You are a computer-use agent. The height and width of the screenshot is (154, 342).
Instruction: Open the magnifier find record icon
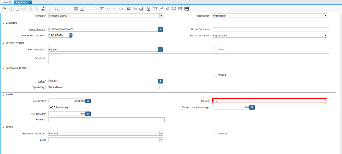(x=57, y=9)
